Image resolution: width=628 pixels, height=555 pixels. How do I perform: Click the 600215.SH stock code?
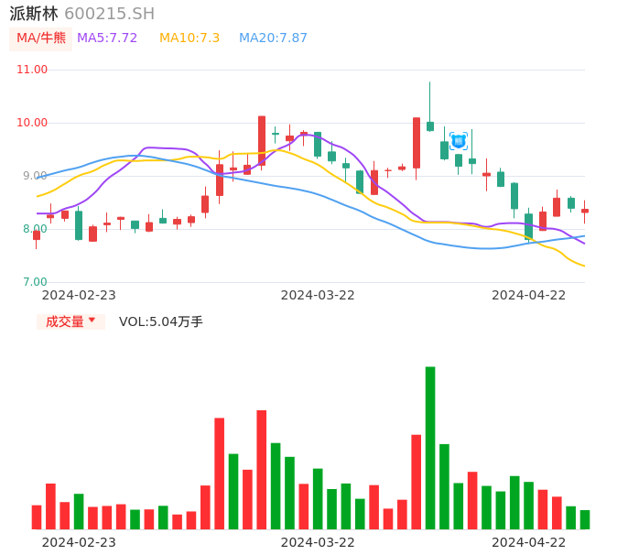[x=109, y=14]
